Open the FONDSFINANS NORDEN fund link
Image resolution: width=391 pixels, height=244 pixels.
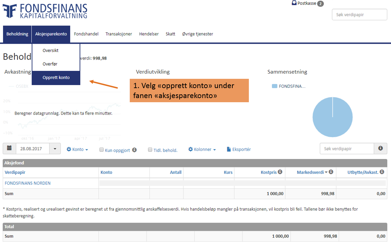[x=28, y=183]
